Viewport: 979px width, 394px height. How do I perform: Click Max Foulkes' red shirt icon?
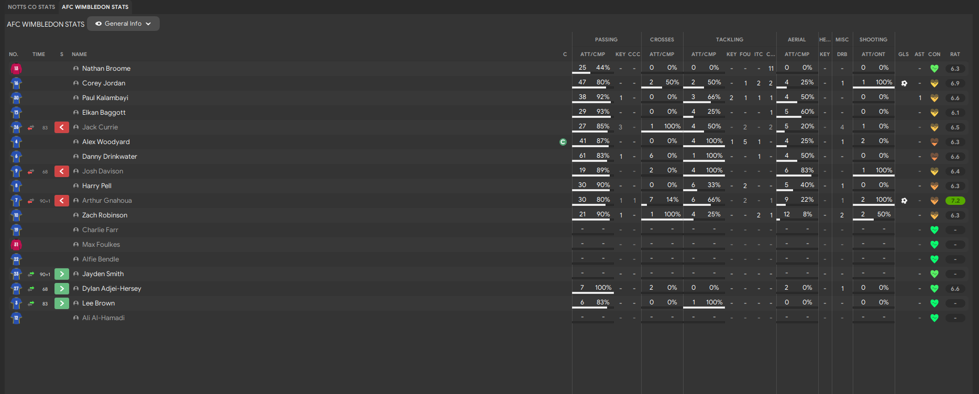(x=16, y=245)
